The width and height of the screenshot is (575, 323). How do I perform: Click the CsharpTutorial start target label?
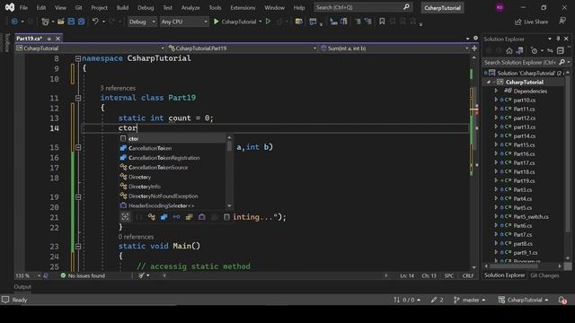pyautogui.click(x=239, y=22)
